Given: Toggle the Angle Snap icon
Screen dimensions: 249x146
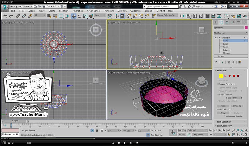Looking at the screenshot, I should 135,16.
